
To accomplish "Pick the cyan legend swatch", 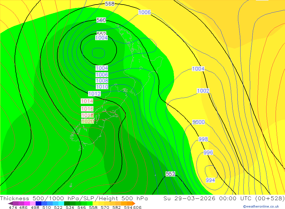I will pos(61,203).
